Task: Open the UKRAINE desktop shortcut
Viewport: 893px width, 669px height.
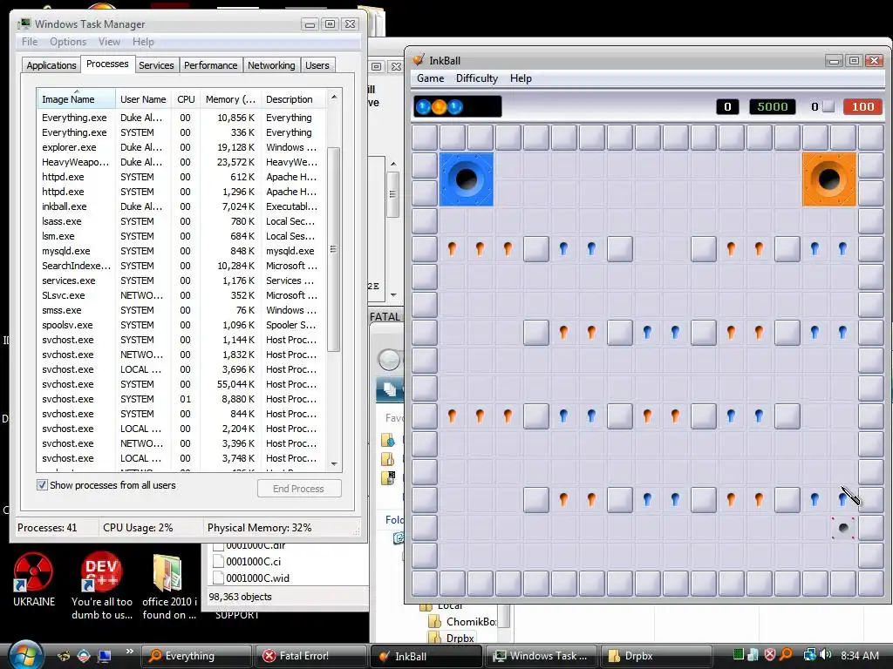Action: click(34, 580)
